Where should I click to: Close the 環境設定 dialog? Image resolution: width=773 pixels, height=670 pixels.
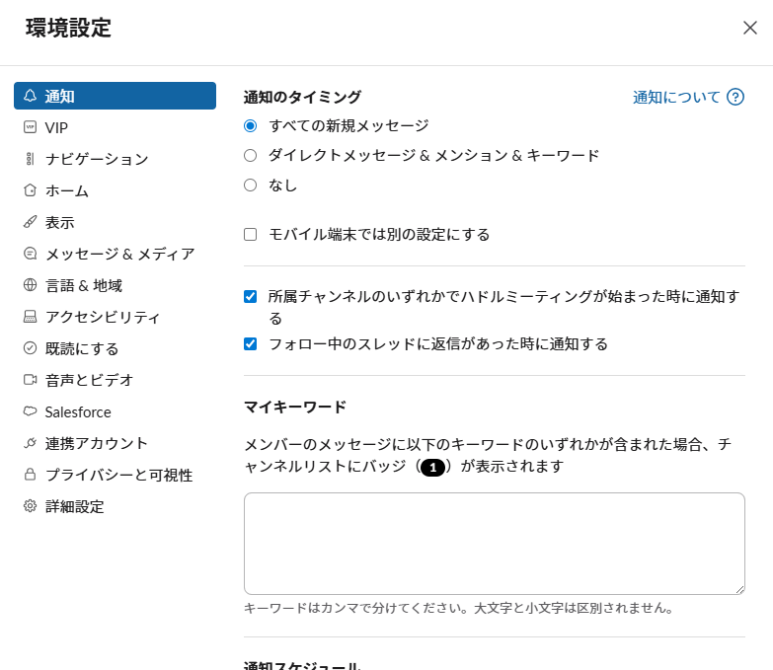pos(749,28)
